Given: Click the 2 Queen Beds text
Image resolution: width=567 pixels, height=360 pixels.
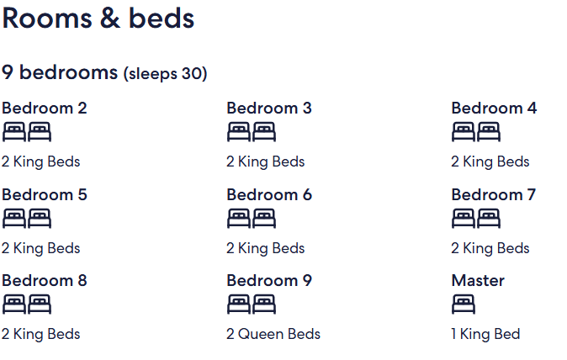Looking at the screenshot, I should 273,334.
